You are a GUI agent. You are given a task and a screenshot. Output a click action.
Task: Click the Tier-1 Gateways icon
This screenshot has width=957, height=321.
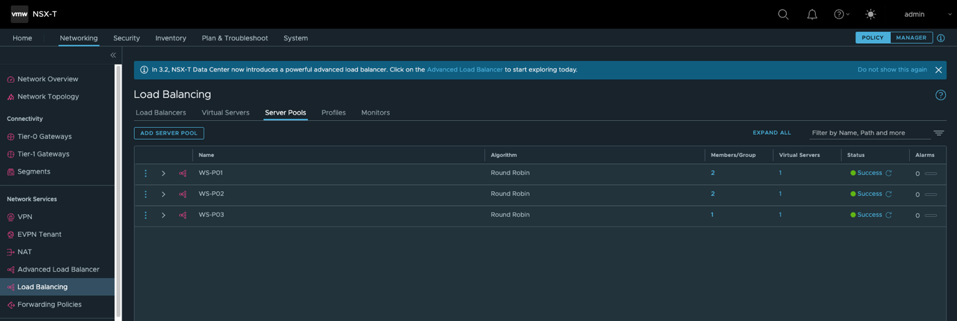(10, 154)
